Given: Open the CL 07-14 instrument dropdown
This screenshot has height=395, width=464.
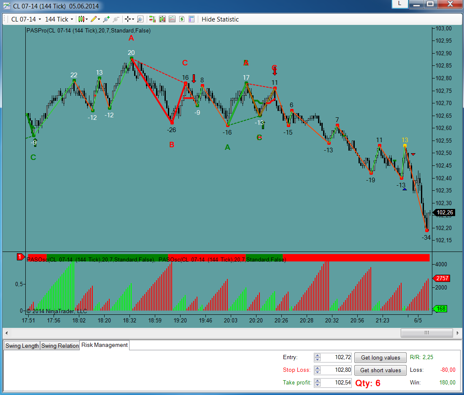Looking at the screenshot, I should tap(26, 19).
